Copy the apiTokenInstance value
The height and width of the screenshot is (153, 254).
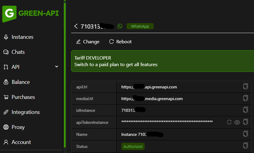click(246, 122)
